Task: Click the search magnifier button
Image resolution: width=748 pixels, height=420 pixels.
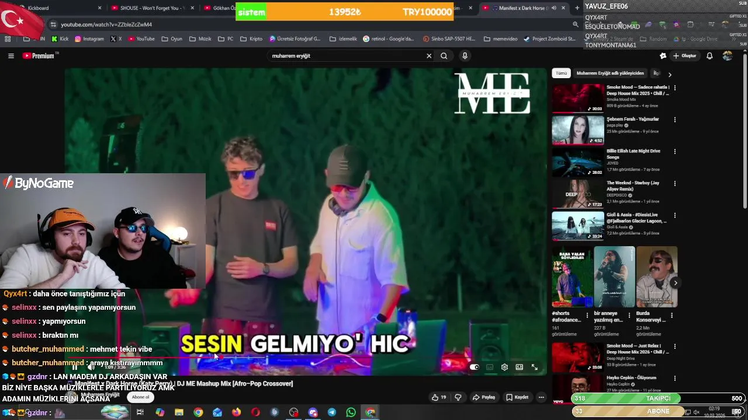Action: [x=444, y=56]
